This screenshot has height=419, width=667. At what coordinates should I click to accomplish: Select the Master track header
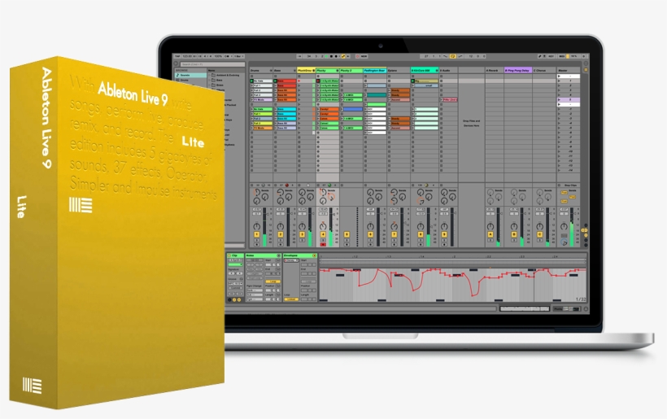point(569,71)
